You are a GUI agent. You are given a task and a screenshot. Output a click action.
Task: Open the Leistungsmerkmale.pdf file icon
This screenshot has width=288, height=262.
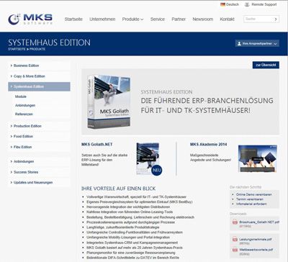coord(235,240)
